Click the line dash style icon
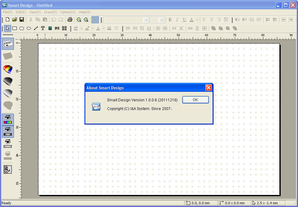The height and width of the screenshot is (207, 298). coord(116,28)
